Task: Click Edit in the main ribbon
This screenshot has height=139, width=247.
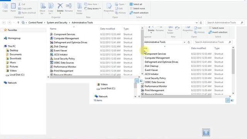Action: [119, 8]
